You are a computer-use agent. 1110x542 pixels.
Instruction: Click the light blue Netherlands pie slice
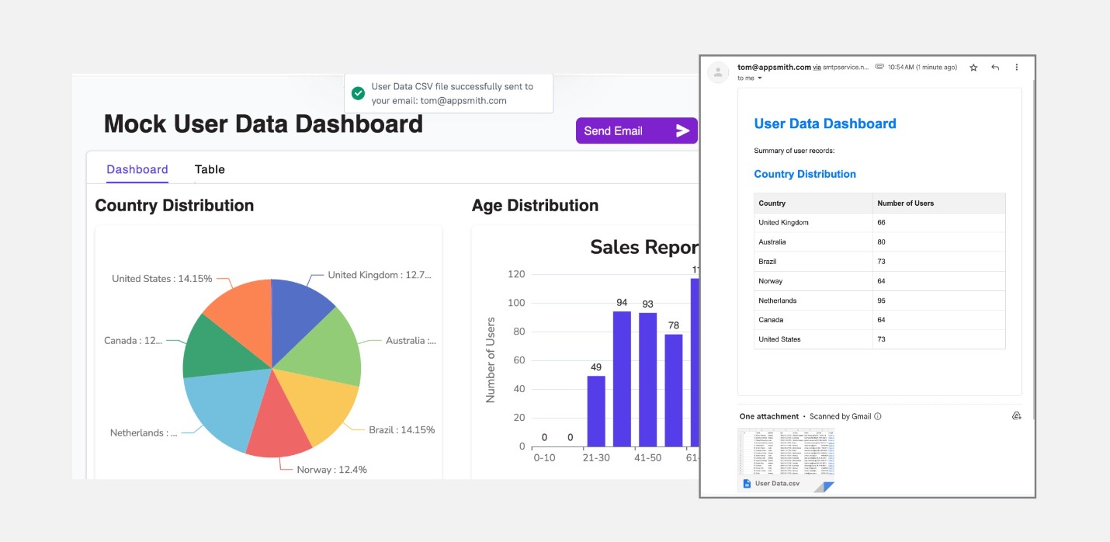click(x=217, y=408)
